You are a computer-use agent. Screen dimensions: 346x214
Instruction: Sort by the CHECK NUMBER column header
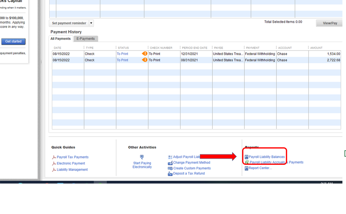pyautogui.click(x=161, y=48)
